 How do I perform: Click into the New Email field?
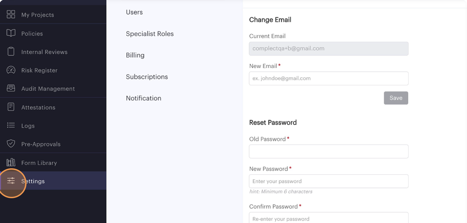coord(328,78)
